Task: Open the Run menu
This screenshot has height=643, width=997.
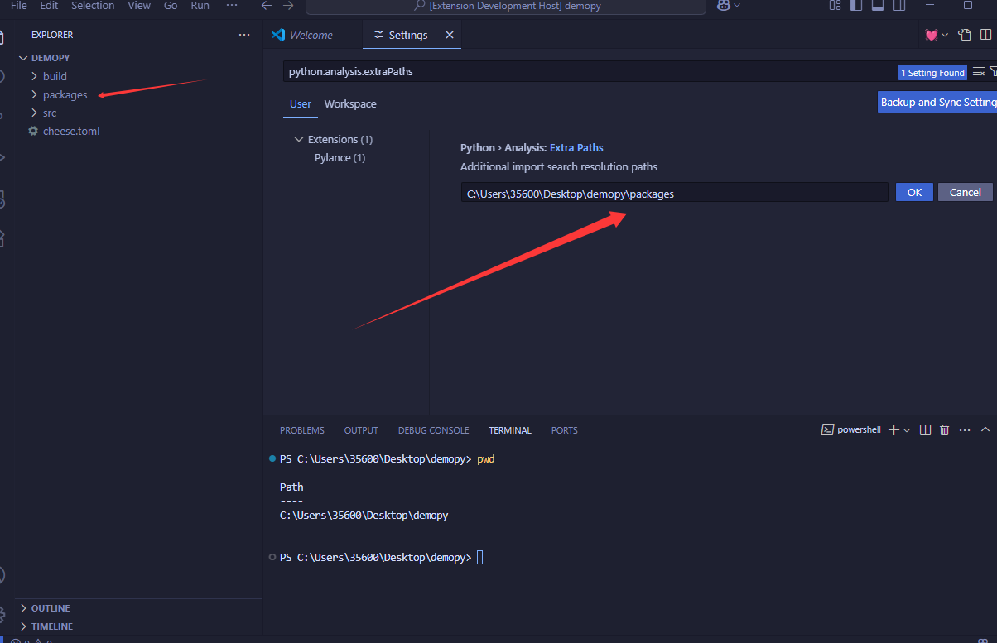Action: pos(200,5)
